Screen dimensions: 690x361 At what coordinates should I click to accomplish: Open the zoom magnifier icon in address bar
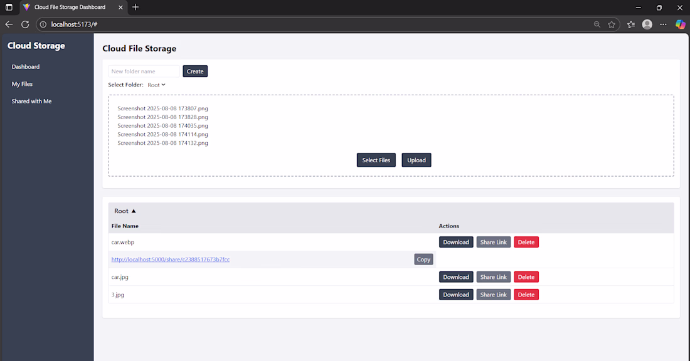[597, 24]
